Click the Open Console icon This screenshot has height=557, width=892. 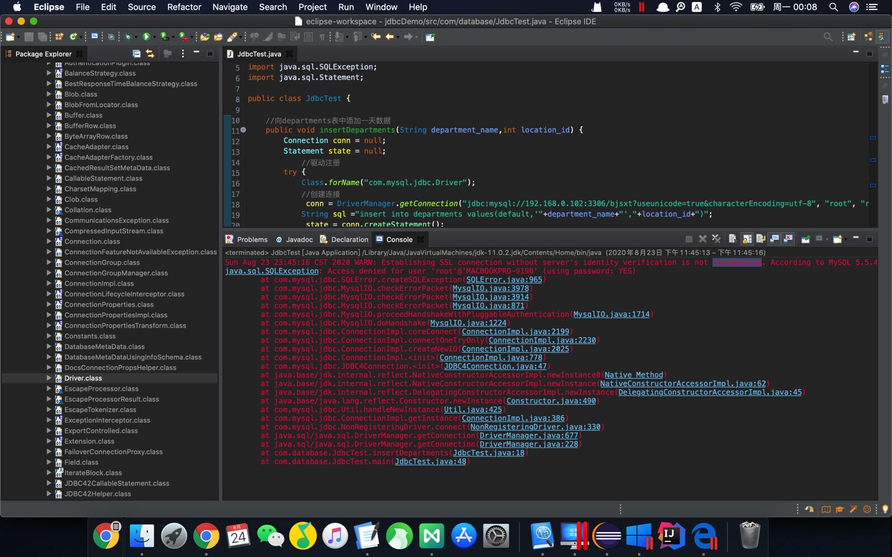[x=837, y=239]
